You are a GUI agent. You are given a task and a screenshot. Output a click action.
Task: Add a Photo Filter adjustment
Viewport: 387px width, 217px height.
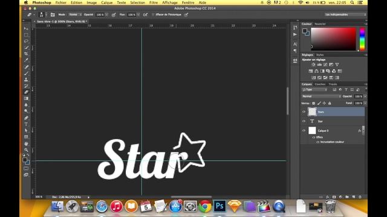(328, 71)
